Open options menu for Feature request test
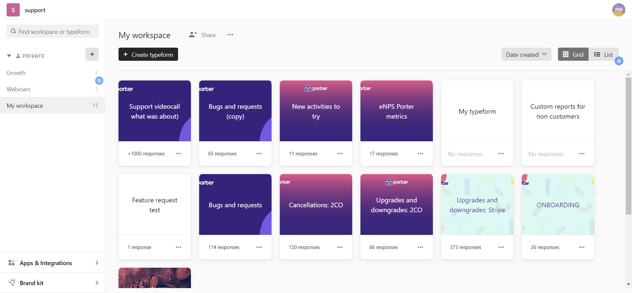Screen dimensions: 632x293 point(178,247)
